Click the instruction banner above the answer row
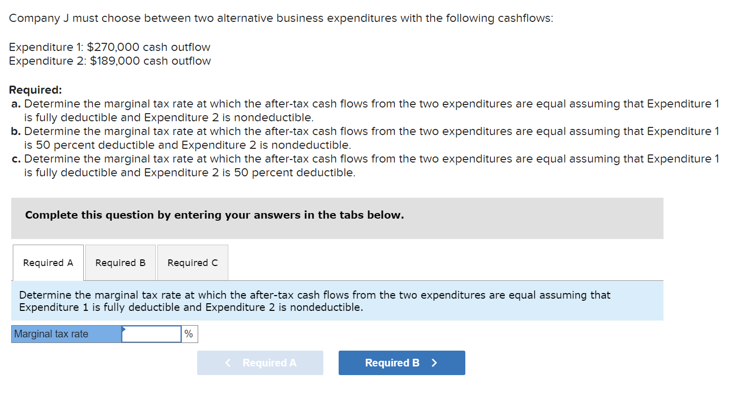 [x=314, y=301]
